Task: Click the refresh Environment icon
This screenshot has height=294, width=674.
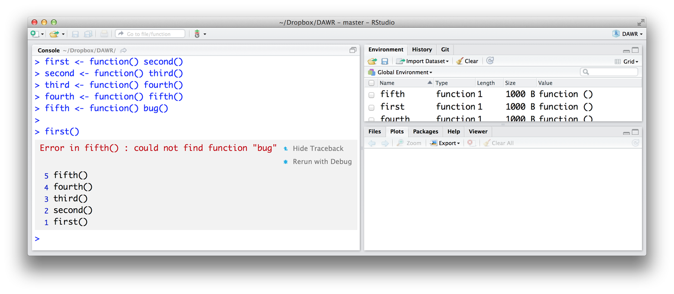Action: (x=490, y=61)
